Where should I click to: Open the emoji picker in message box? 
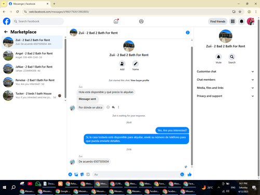[x=182, y=174]
